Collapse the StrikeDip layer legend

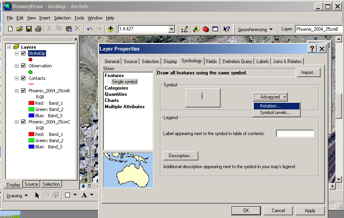click(x=16, y=53)
